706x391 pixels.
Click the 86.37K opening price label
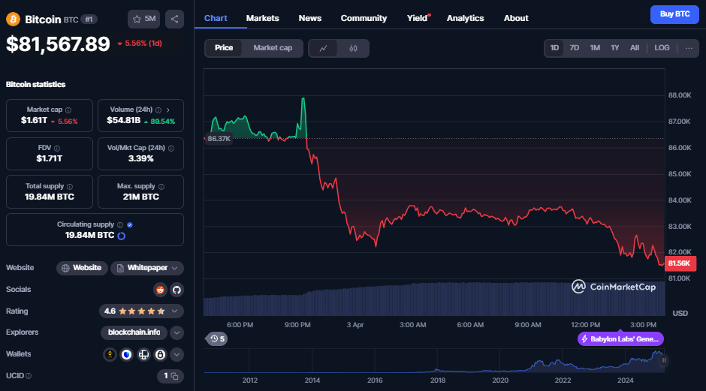pyautogui.click(x=219, y=139)
